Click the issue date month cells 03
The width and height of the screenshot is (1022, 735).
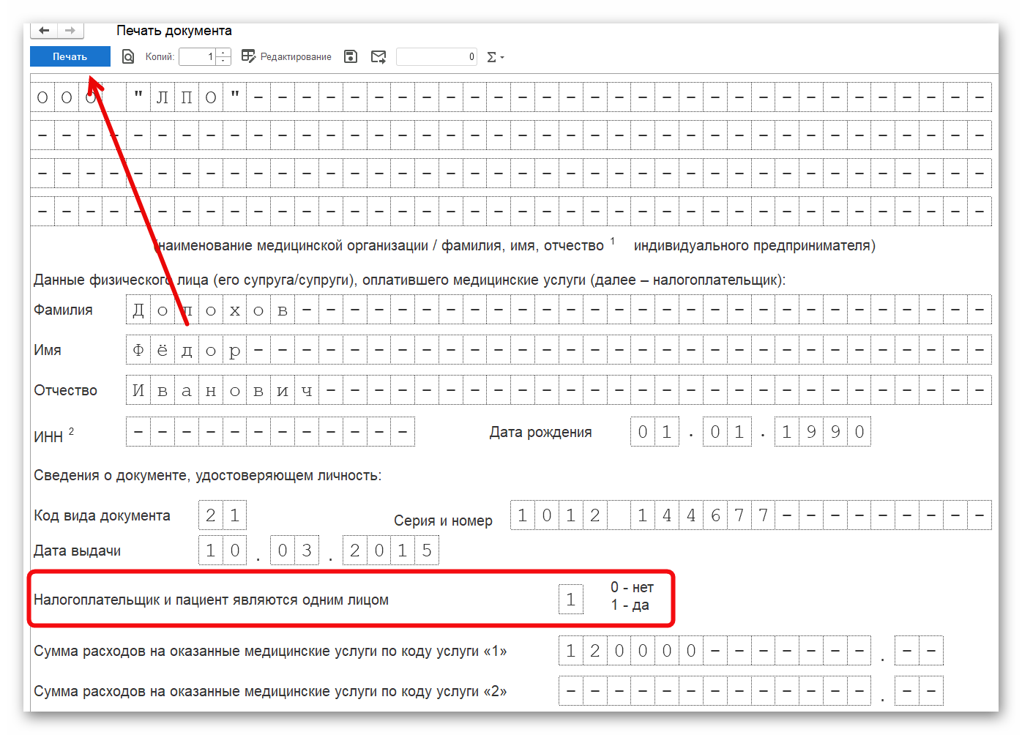click(295, 551)
